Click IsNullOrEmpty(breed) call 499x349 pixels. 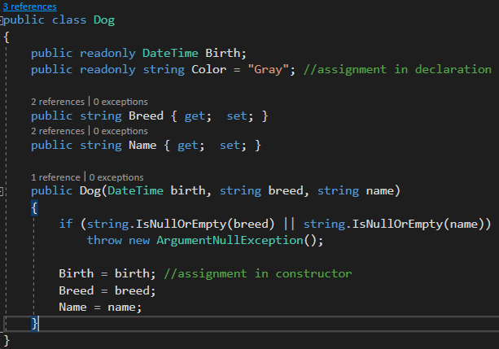(205, 224)
